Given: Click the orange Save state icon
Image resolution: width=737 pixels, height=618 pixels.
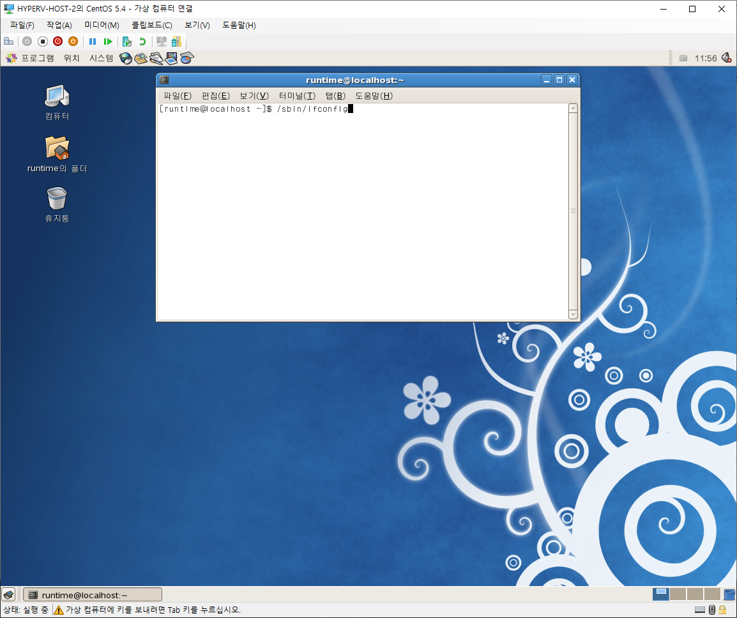Looking at the screenshot, I should pyautogui.click(x=73, y=41).
